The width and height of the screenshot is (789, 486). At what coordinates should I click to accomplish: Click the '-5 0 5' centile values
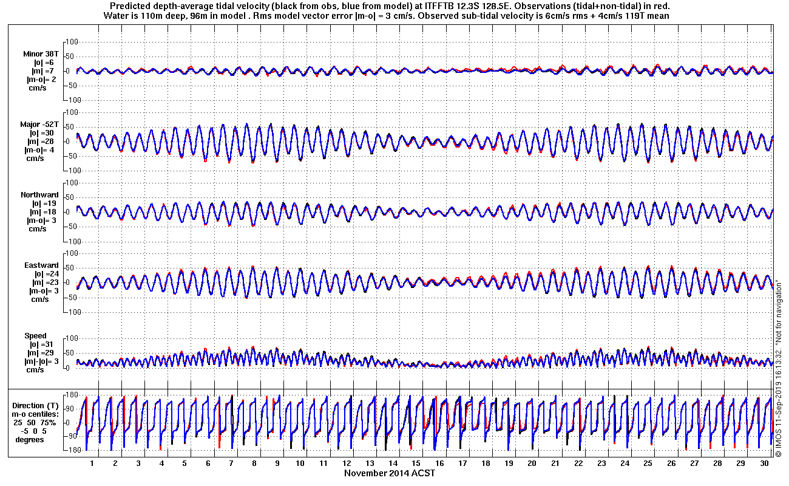pyautogui.click(x=35, y=431)
